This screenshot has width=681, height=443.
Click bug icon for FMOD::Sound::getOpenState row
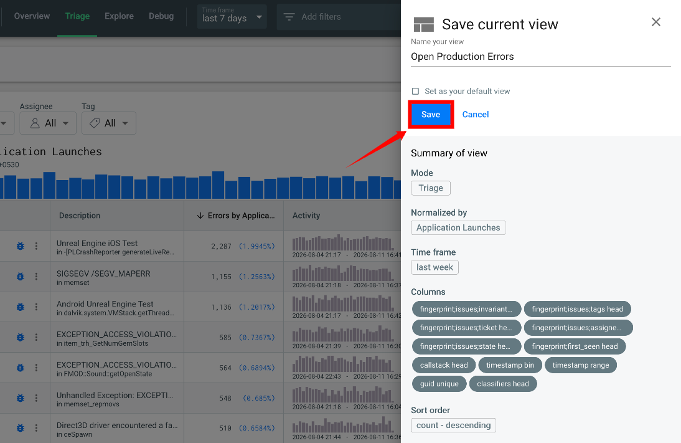(21, 368)
